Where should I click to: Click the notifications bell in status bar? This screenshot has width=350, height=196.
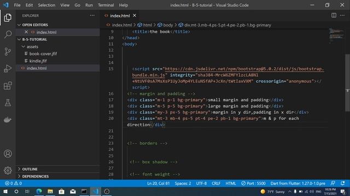click(343, 183)
